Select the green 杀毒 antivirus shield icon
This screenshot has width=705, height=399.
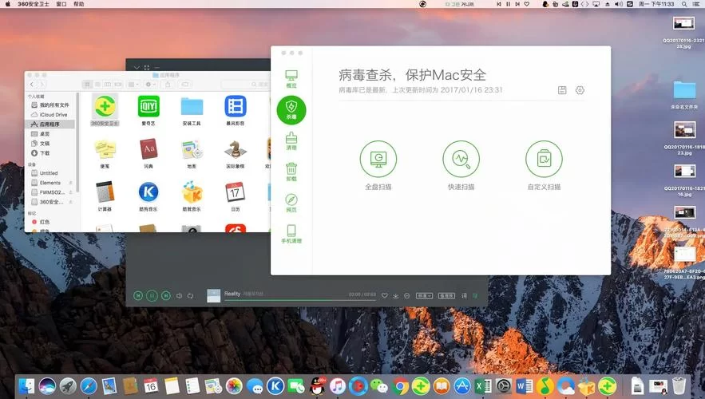coord(291,109)
